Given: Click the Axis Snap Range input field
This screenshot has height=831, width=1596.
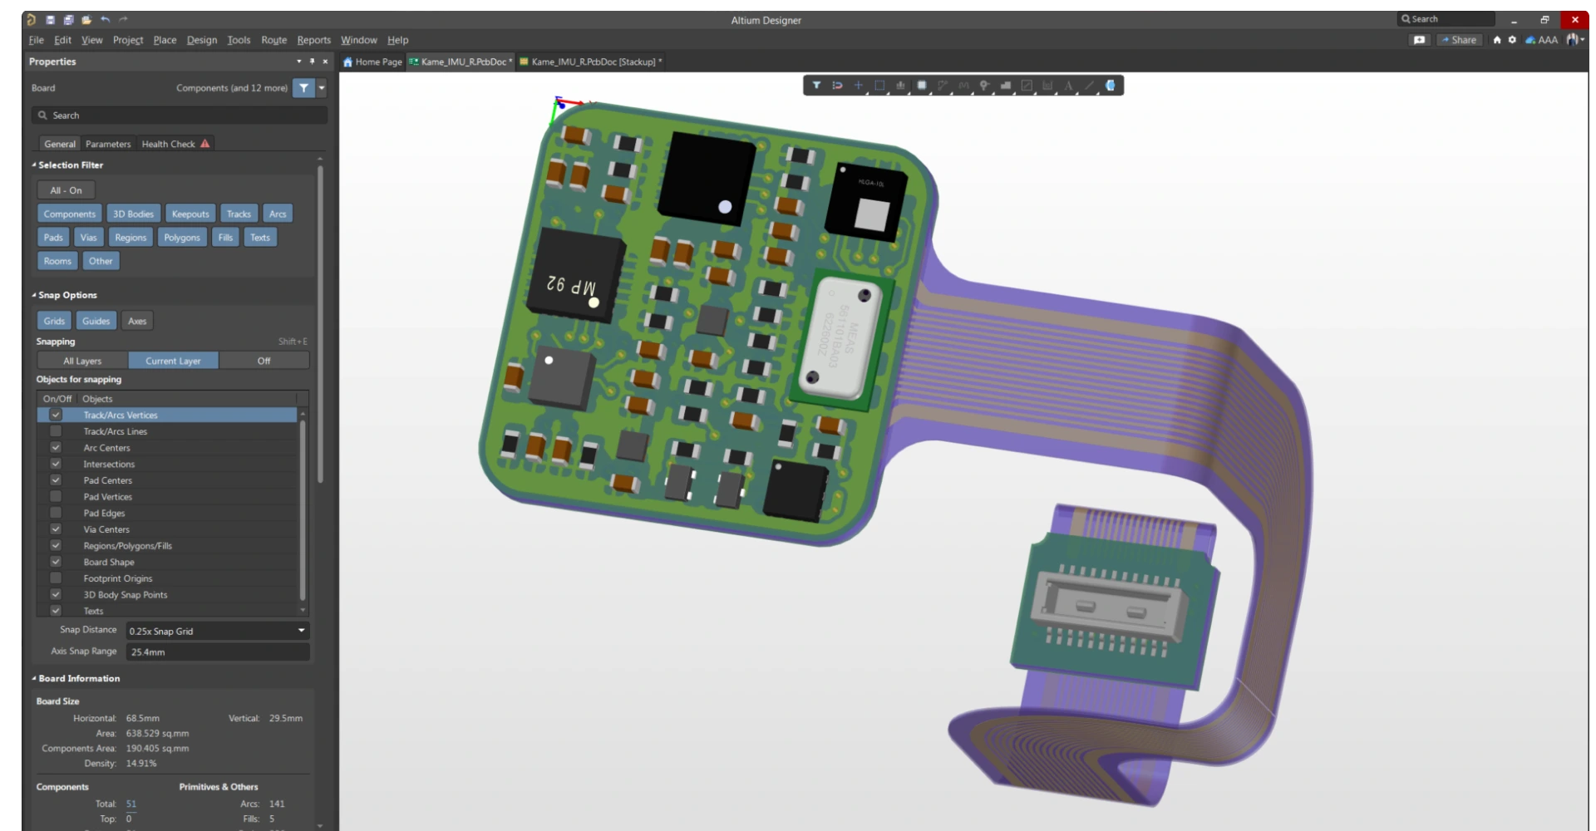Looking at the screenshot, I should pos(218,652).
